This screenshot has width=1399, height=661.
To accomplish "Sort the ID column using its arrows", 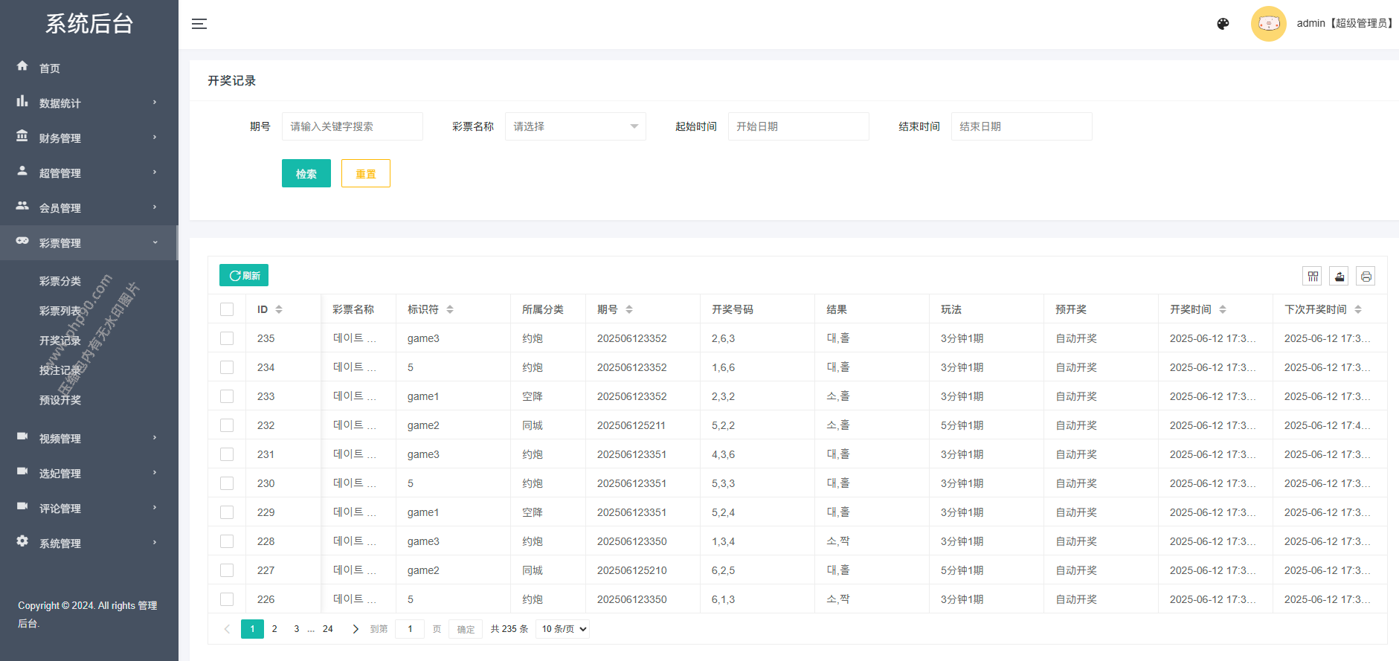I will (279, 309).
